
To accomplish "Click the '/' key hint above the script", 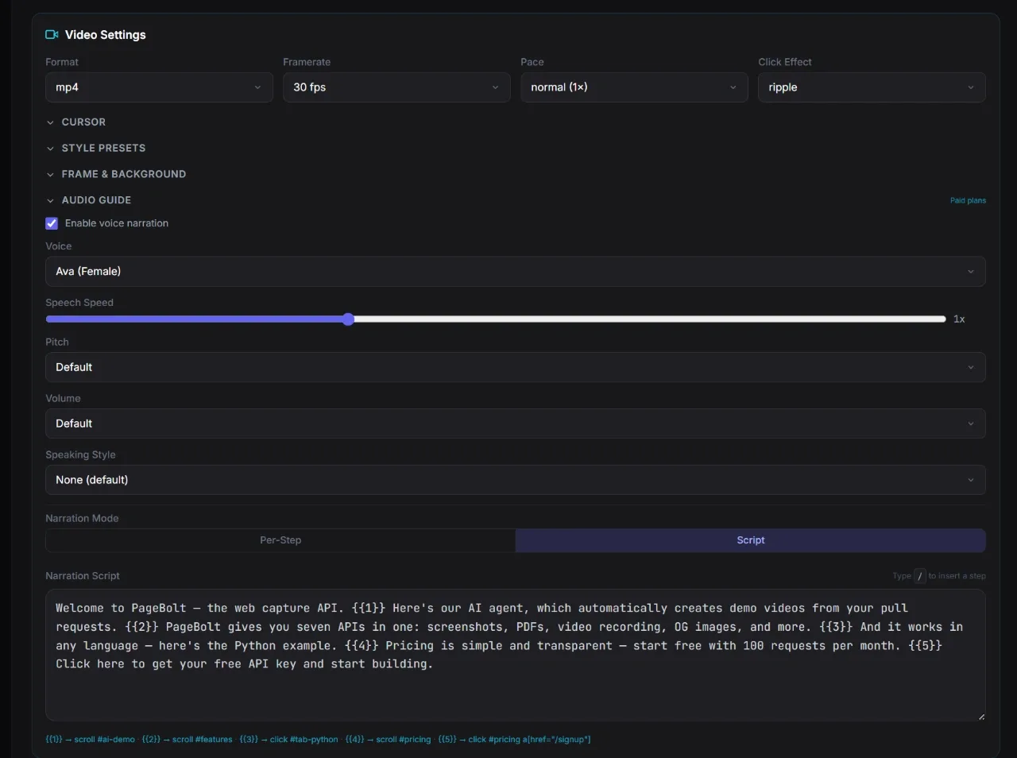I will [x=920, y=576].
